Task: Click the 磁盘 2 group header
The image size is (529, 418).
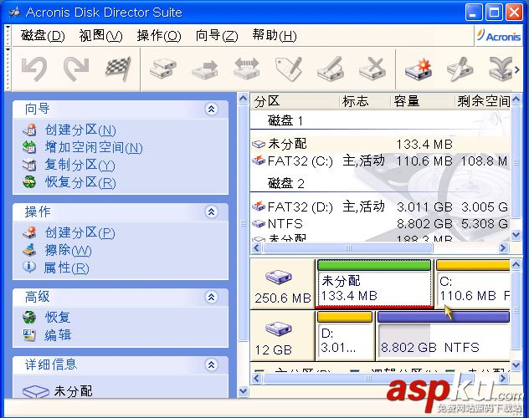Action: click(286, 183)
